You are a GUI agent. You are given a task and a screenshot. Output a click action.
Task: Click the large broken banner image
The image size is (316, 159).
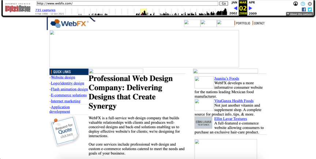point(144,49)
